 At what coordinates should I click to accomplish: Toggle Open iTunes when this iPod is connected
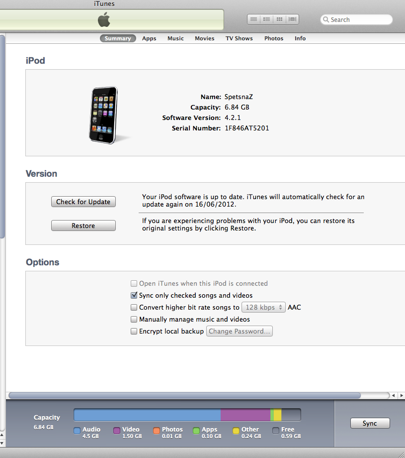134,283
